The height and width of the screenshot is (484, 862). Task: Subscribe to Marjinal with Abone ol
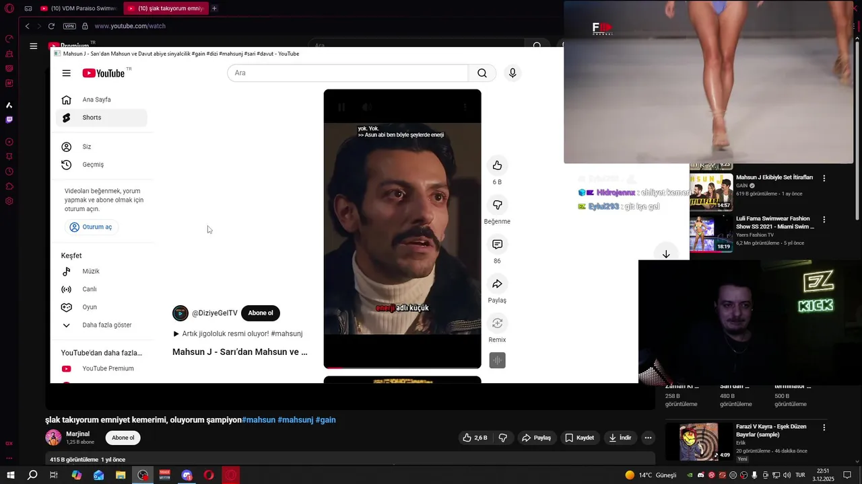[x=123, y=438]
